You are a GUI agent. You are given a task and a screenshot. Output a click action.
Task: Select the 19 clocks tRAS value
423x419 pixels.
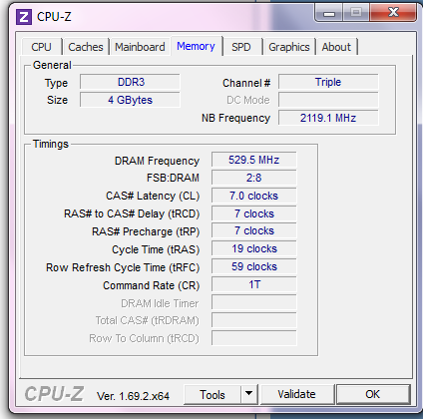coord(253,248)
